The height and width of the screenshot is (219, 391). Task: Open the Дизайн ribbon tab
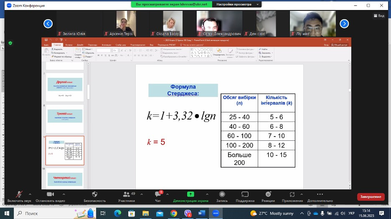(x=80, y=45)
